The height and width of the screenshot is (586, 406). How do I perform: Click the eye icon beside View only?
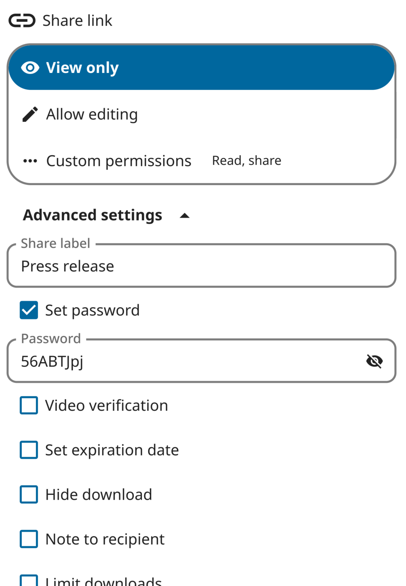point(30,68)
